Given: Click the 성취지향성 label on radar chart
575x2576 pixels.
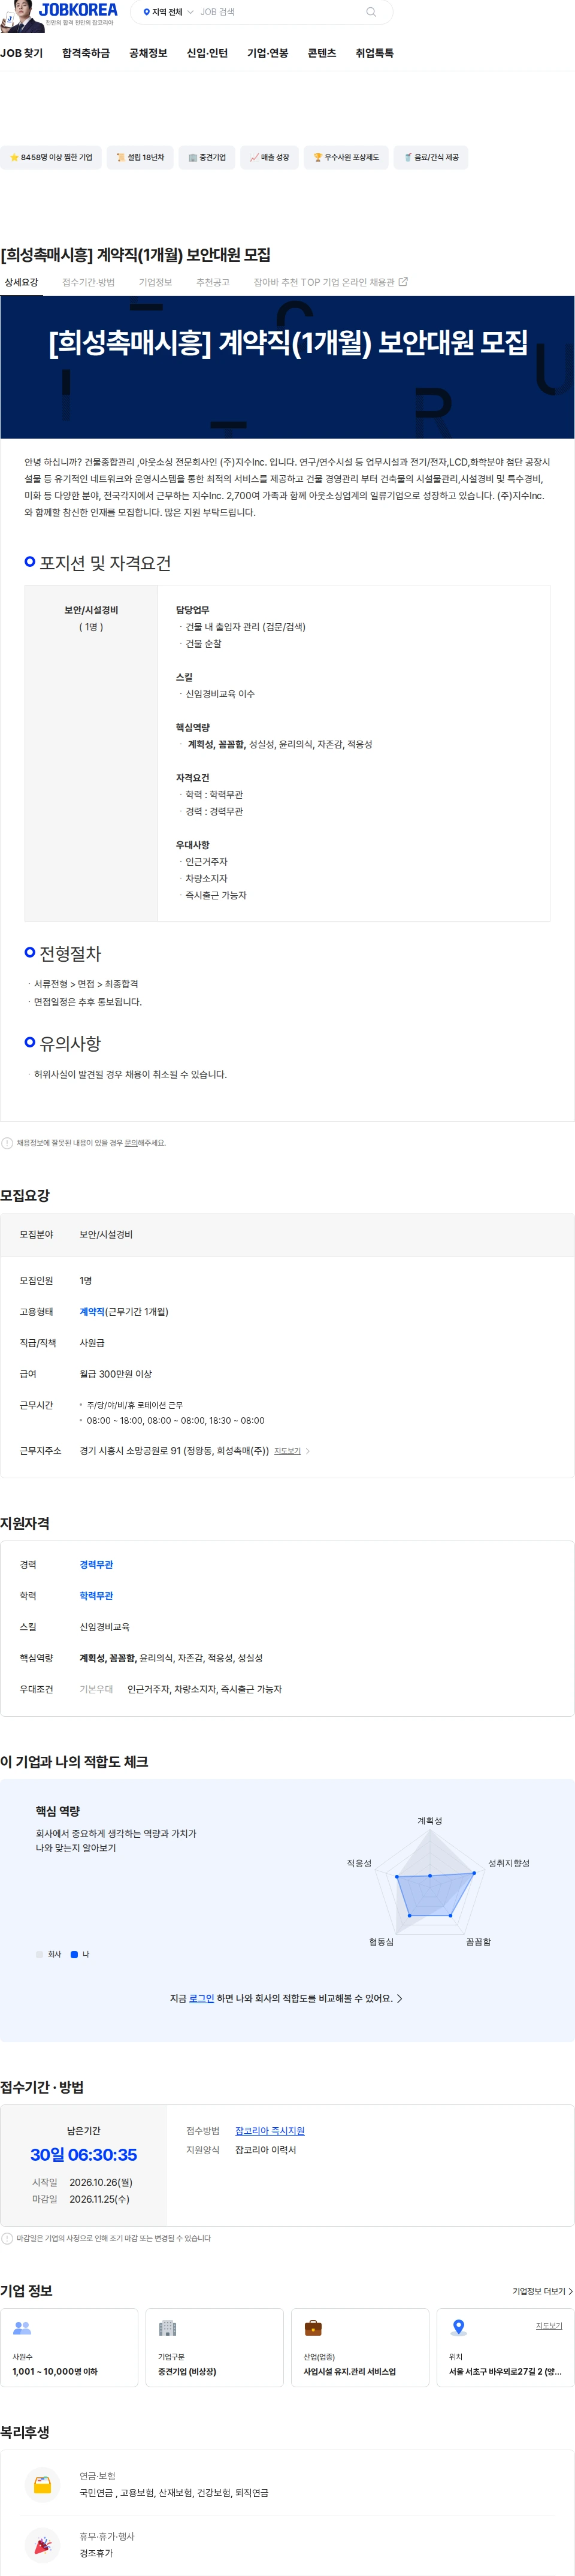Looking at the screenshot, I should coord(509,1863).
